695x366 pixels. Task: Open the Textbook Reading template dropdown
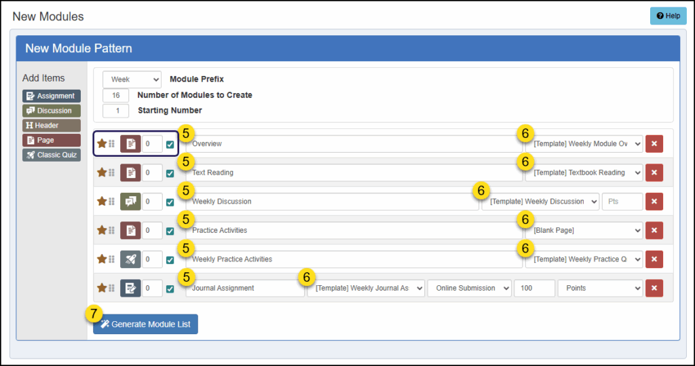tap(584, 172)
